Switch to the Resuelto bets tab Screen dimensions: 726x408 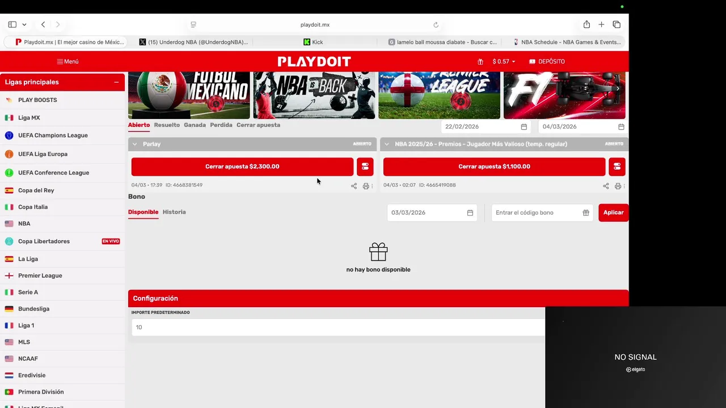click(x=167, y=125)
